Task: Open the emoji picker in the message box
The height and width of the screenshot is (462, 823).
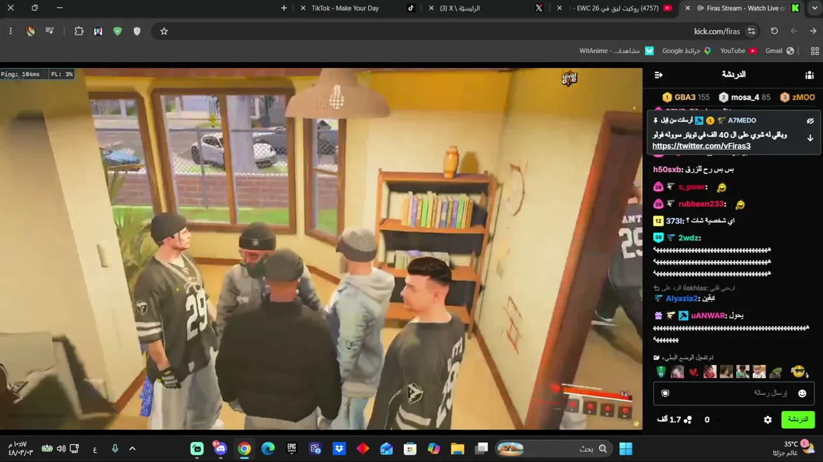Action: [802, 393]
